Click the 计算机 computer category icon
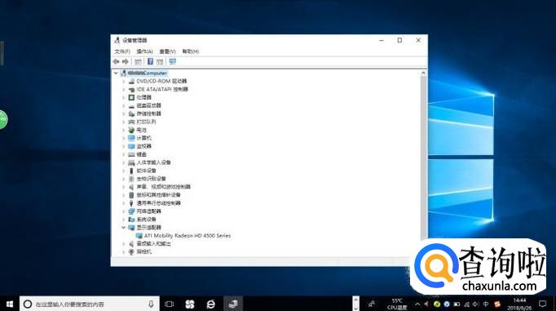 [131, 138]
